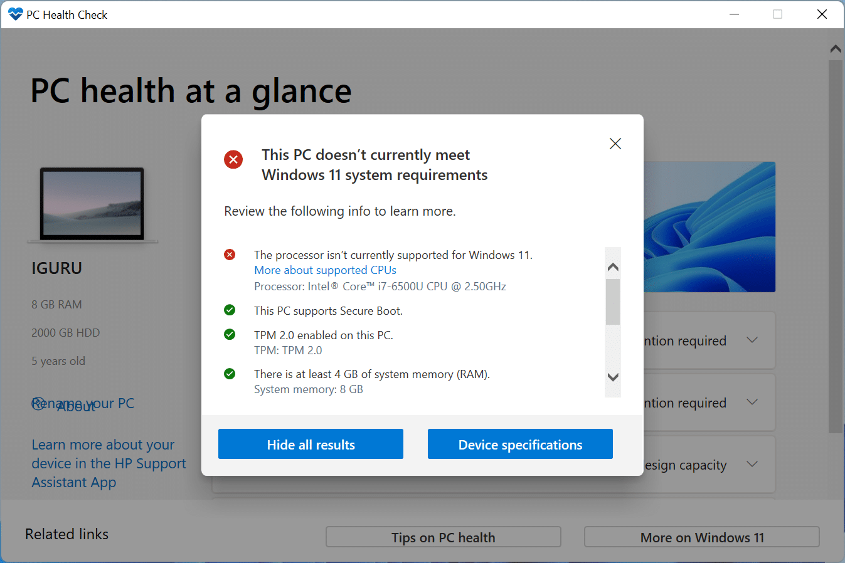Click the 'Related links' label

67,534
